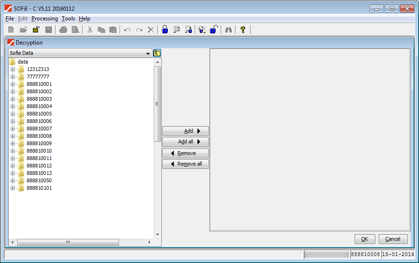Select the 888810050 folder in tree
This screenshot has height=263, width=419.
coord(39,180)
